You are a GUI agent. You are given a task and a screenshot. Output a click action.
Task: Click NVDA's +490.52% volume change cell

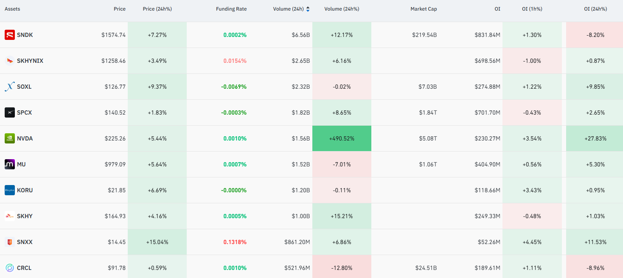(x=342, y=138)
